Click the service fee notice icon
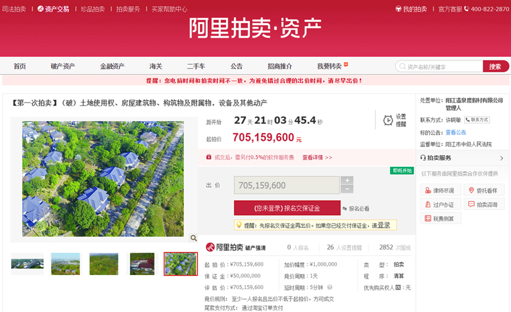 pyautogui.click(x=209, y=158)
